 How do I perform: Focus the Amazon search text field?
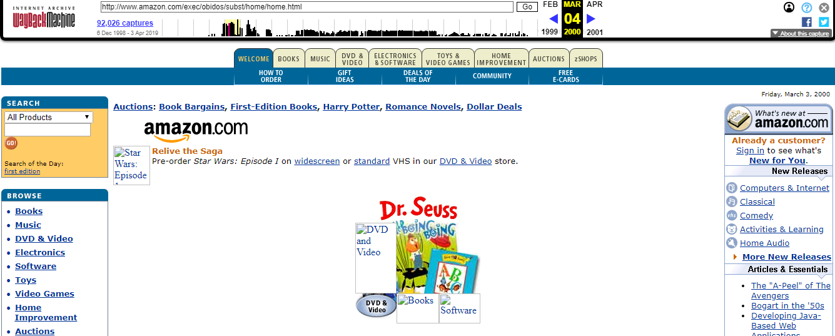(x=48, y=130)
